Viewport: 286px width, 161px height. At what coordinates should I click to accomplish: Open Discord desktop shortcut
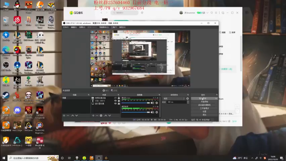click(x=17, y=112)
